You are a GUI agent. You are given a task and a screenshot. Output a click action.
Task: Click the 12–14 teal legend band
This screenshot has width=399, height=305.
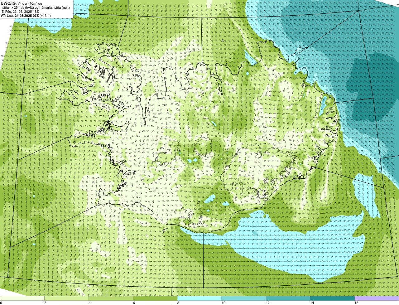point(288,298)
